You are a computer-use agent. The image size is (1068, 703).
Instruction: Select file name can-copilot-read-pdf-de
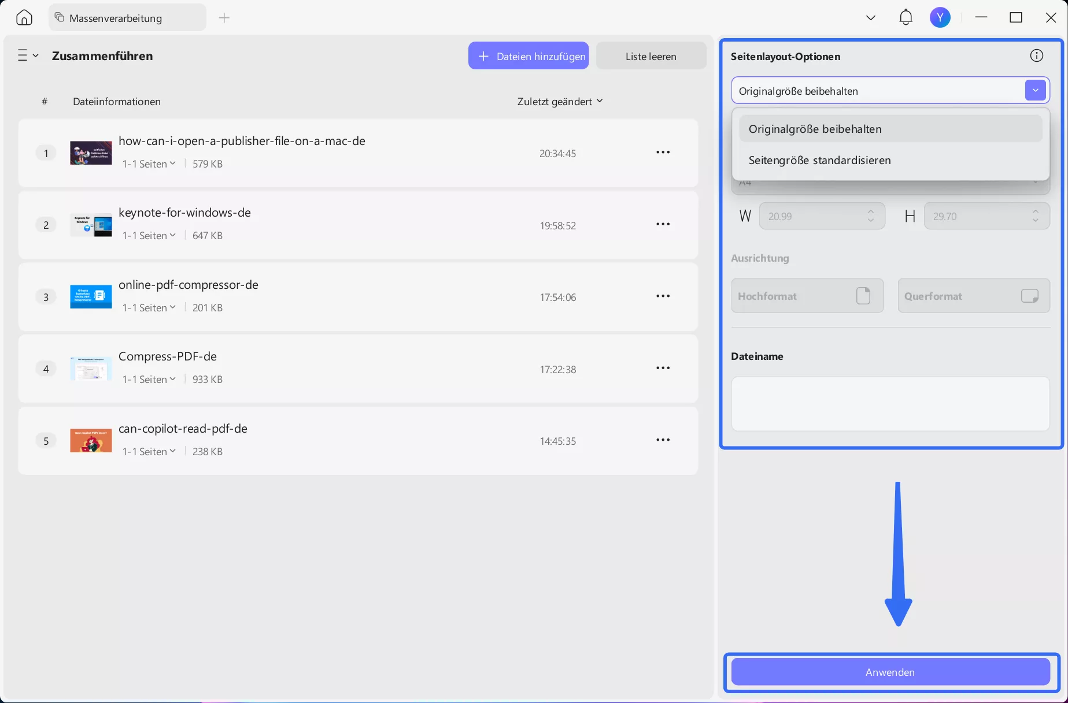click(183, 429)
